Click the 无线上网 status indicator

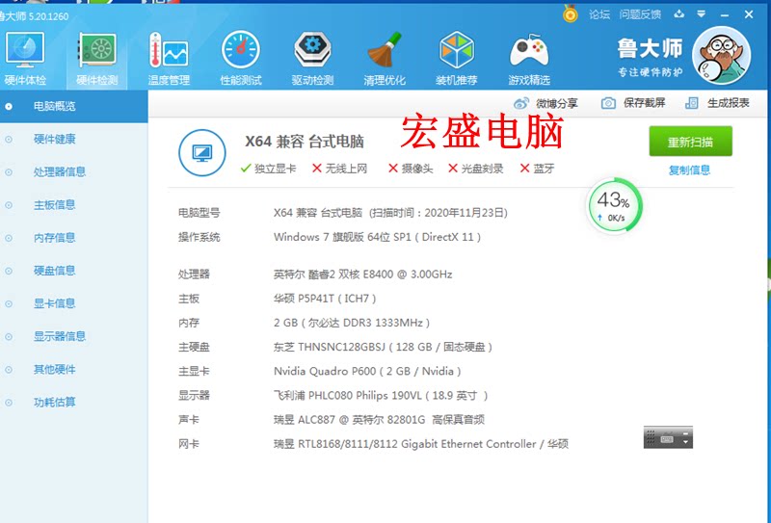point(340,169)
